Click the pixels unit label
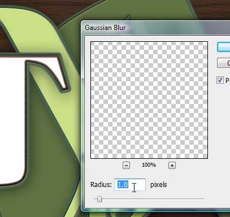 [x=159, y=185]
